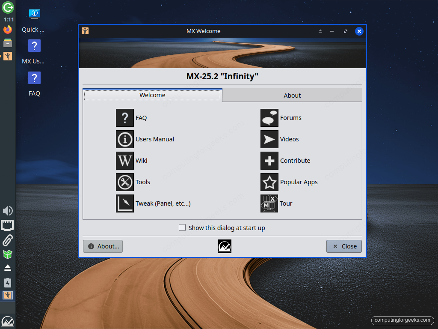Open the Forums speech bubbles icon
The height and width of the screenshot is (329, 438).
click(269, 118)
